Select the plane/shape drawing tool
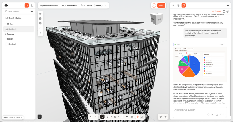Image resolution: width=233 pixels, height=122 pixels. point(108,117)
